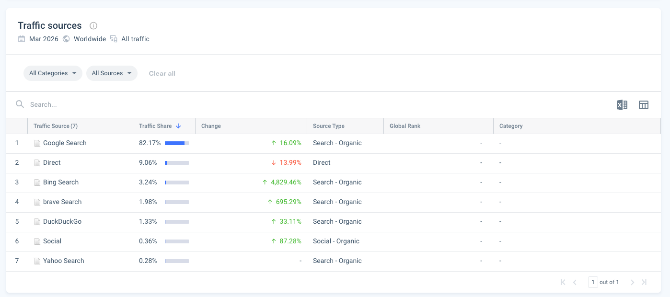Click the globe icon beside Worldwide
This screenshot has width=670, height=297.
click(x=66, y=39)
